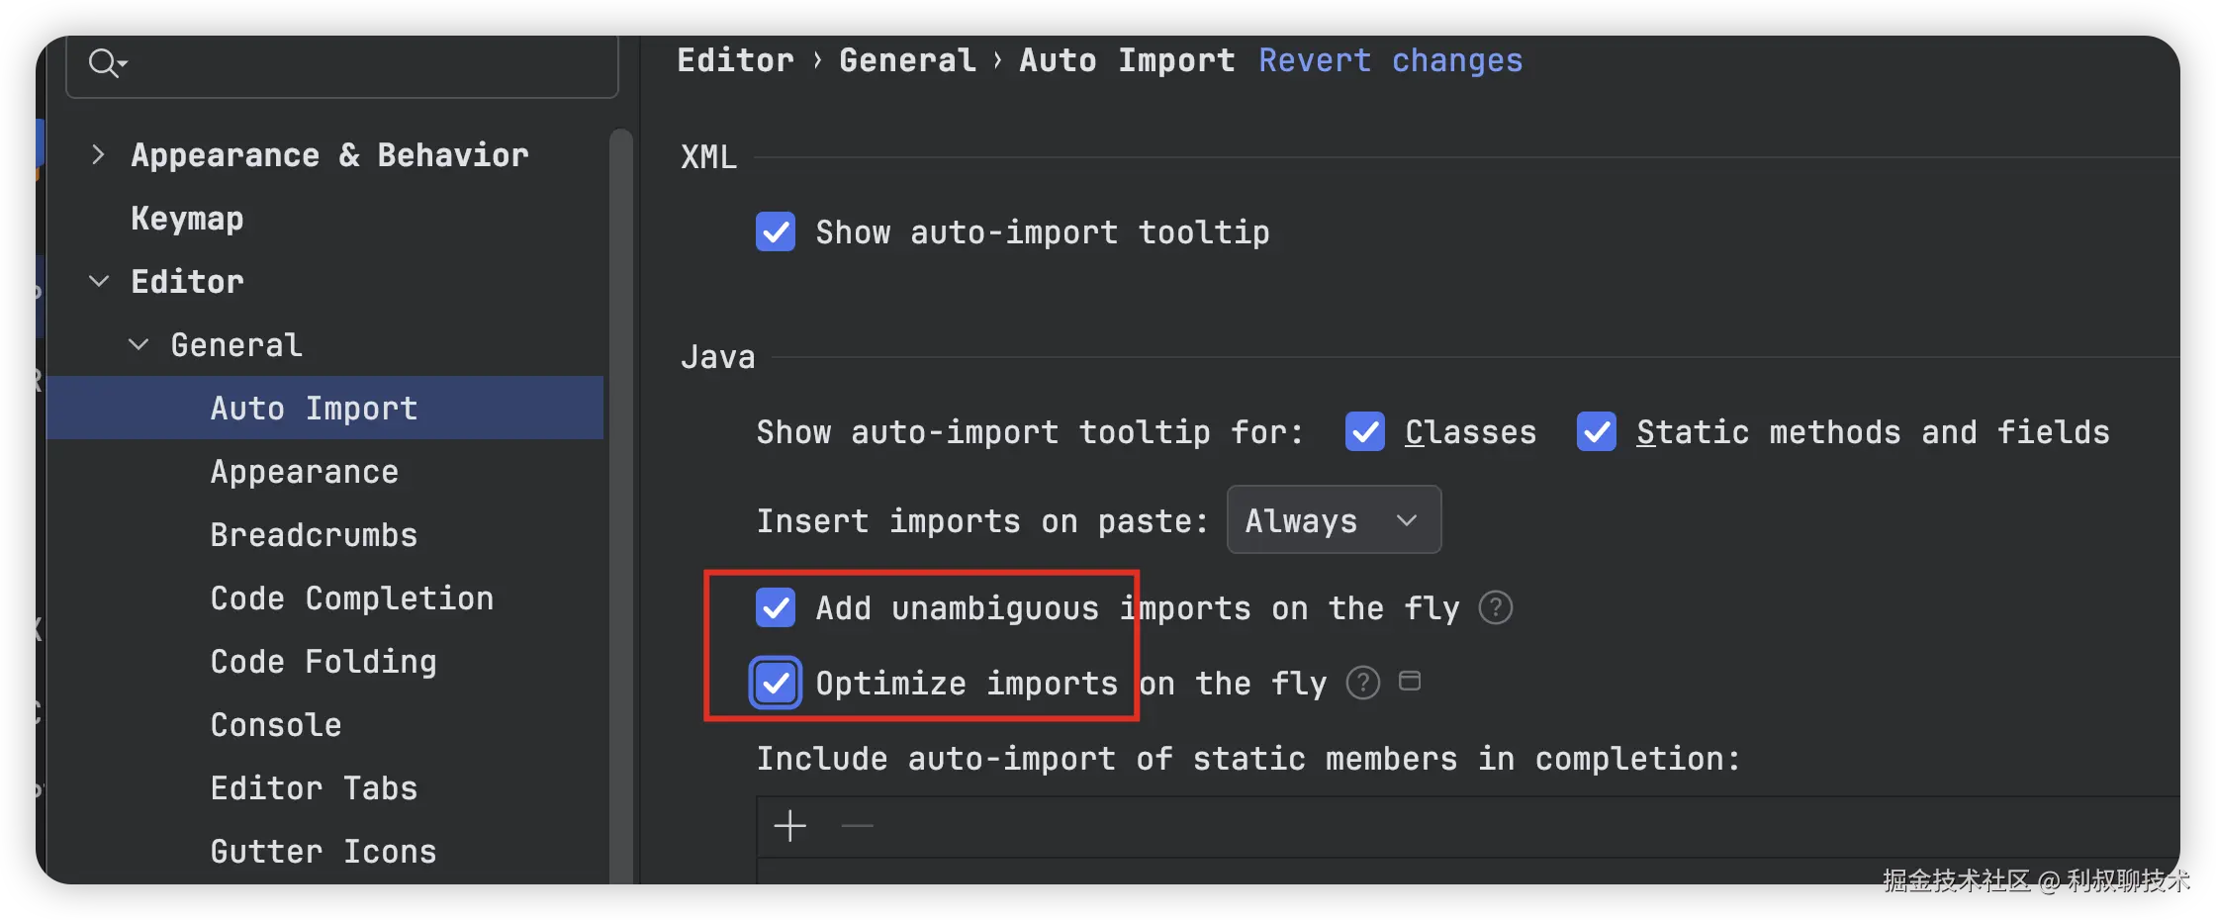Click General in the breadcrumb path
2216x920 pixels.
(907, 60)
